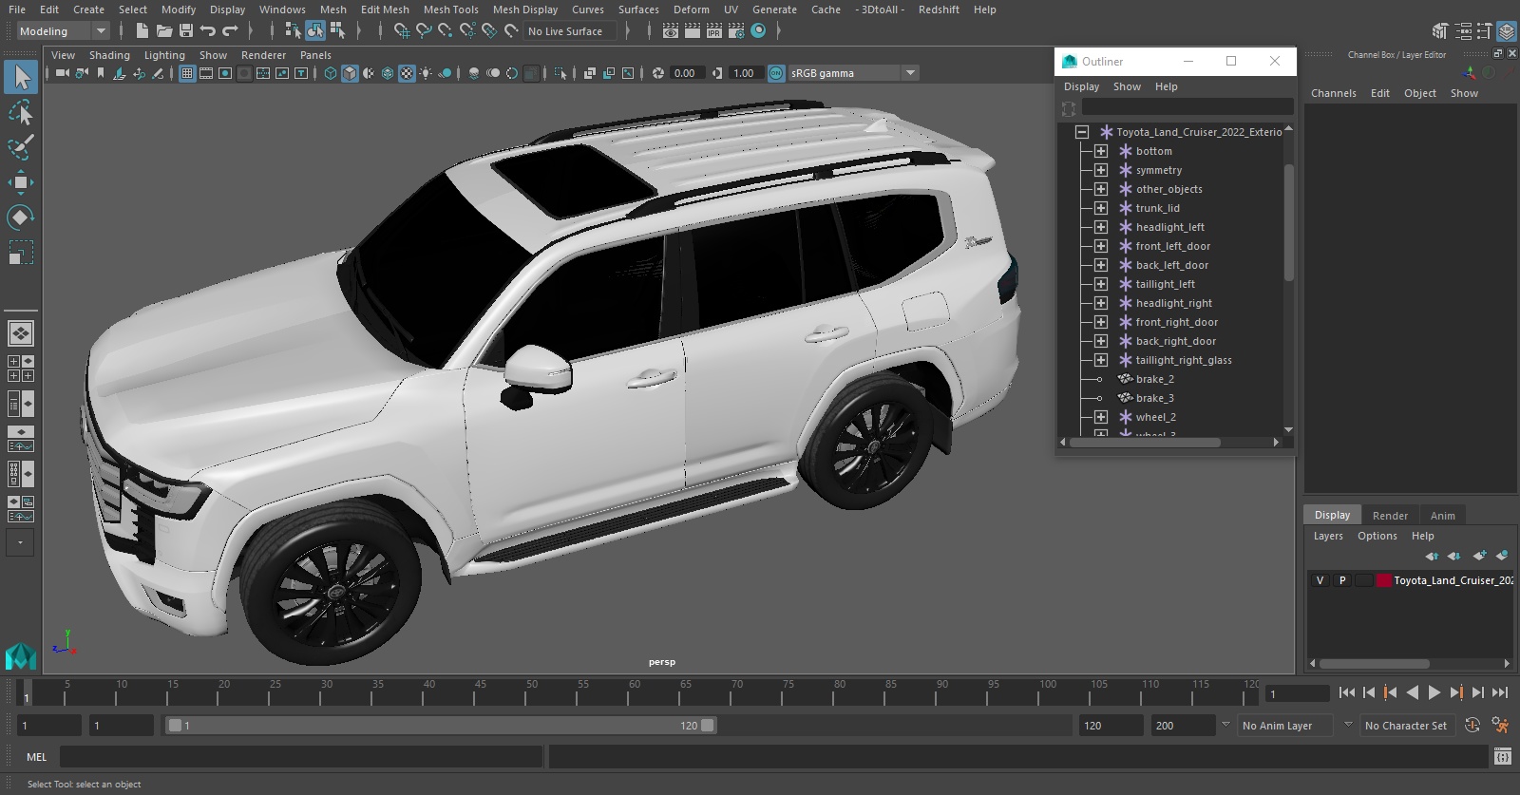This screenshot has height=795, width=1520.
Task: Open the sRGB gamma view transform dropdown
Action: [853, 73]
